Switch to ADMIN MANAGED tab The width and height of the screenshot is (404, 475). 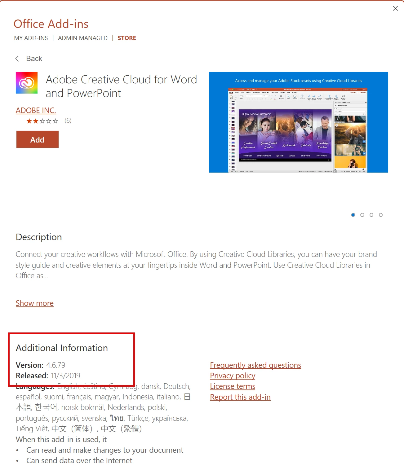(x=83, y=38)
